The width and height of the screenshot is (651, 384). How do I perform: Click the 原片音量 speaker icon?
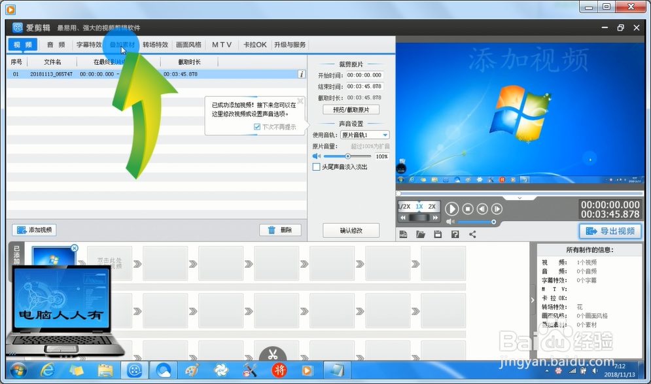pyautogui.click(x=317, y=156)
